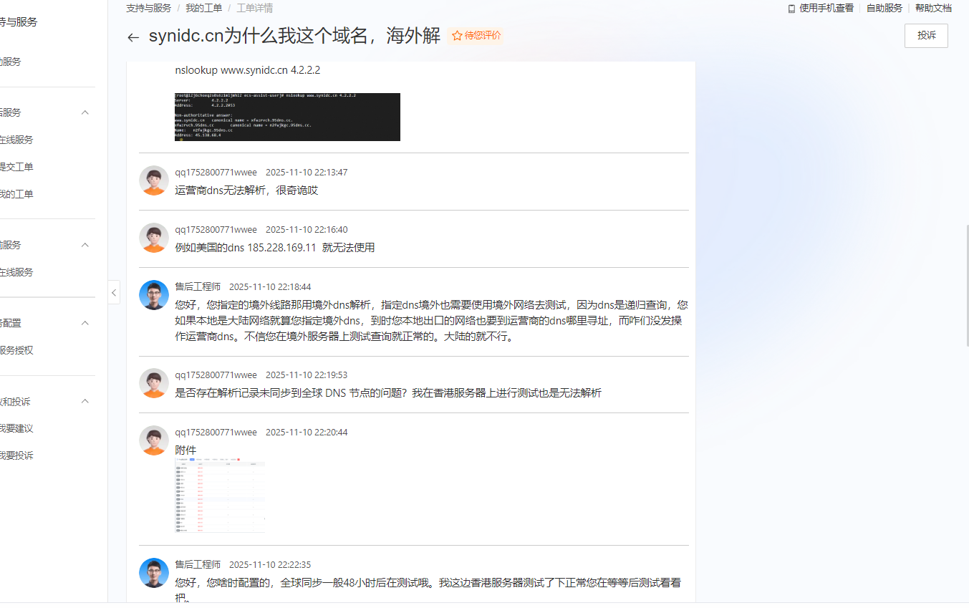Click the 售后工程师 avatar at 22:18:44
Screen dimensions: 969x608
154,295
